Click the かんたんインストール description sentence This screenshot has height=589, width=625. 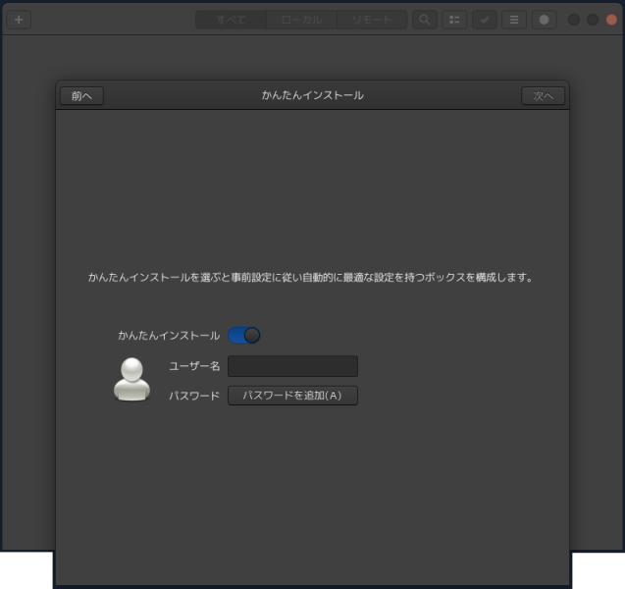coord(310,277)
